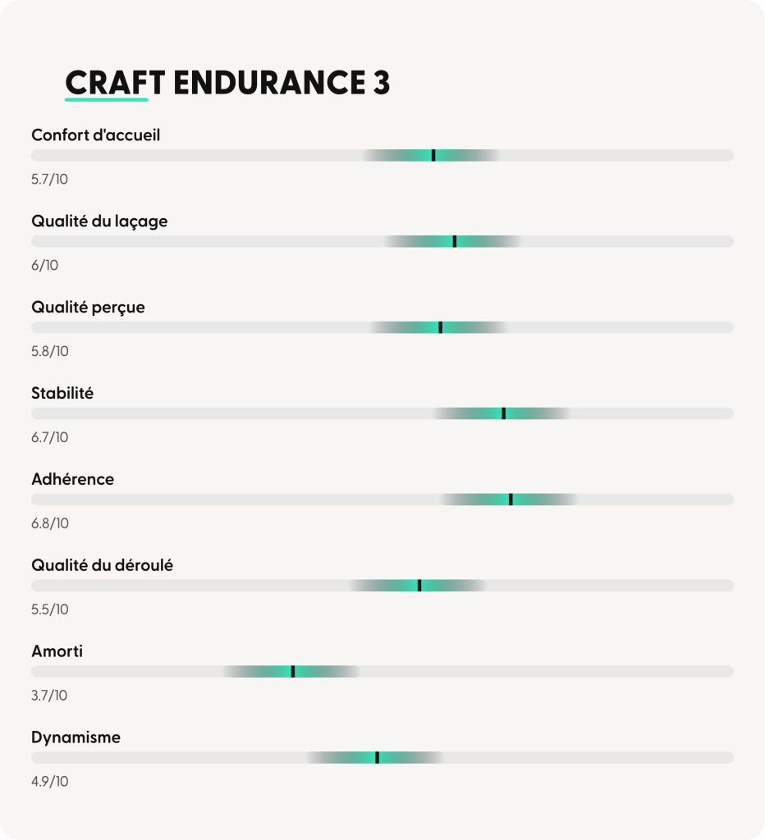The height and width of the screenshot is (840, 765).
Task: Click the Amorti slider marker
Action: (x=293, y=672)
